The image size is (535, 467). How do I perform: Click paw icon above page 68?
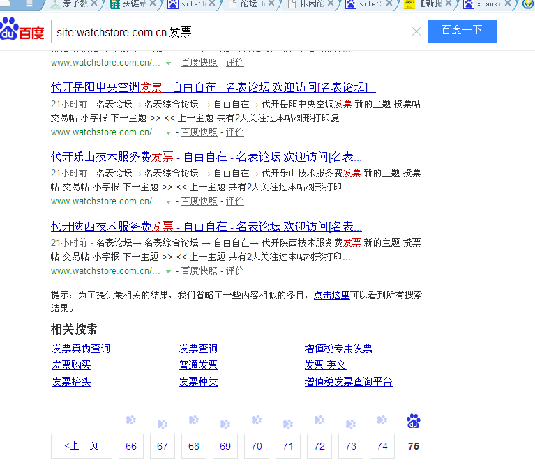[x=194, y=420]
